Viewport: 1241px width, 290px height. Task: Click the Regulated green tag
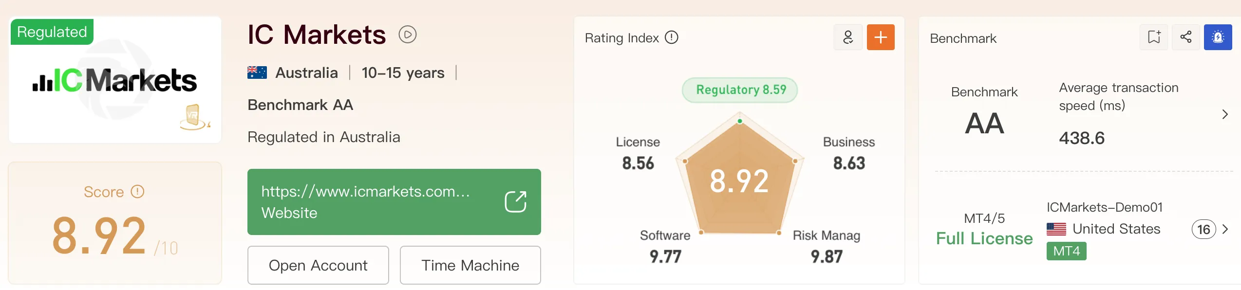coord(52,32)
